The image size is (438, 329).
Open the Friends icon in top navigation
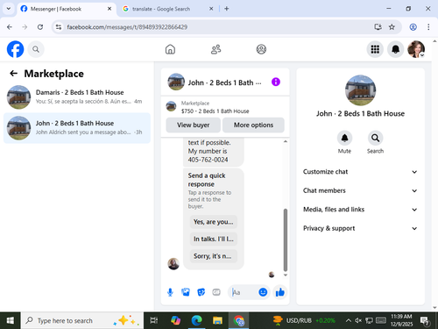pos(215,49)
